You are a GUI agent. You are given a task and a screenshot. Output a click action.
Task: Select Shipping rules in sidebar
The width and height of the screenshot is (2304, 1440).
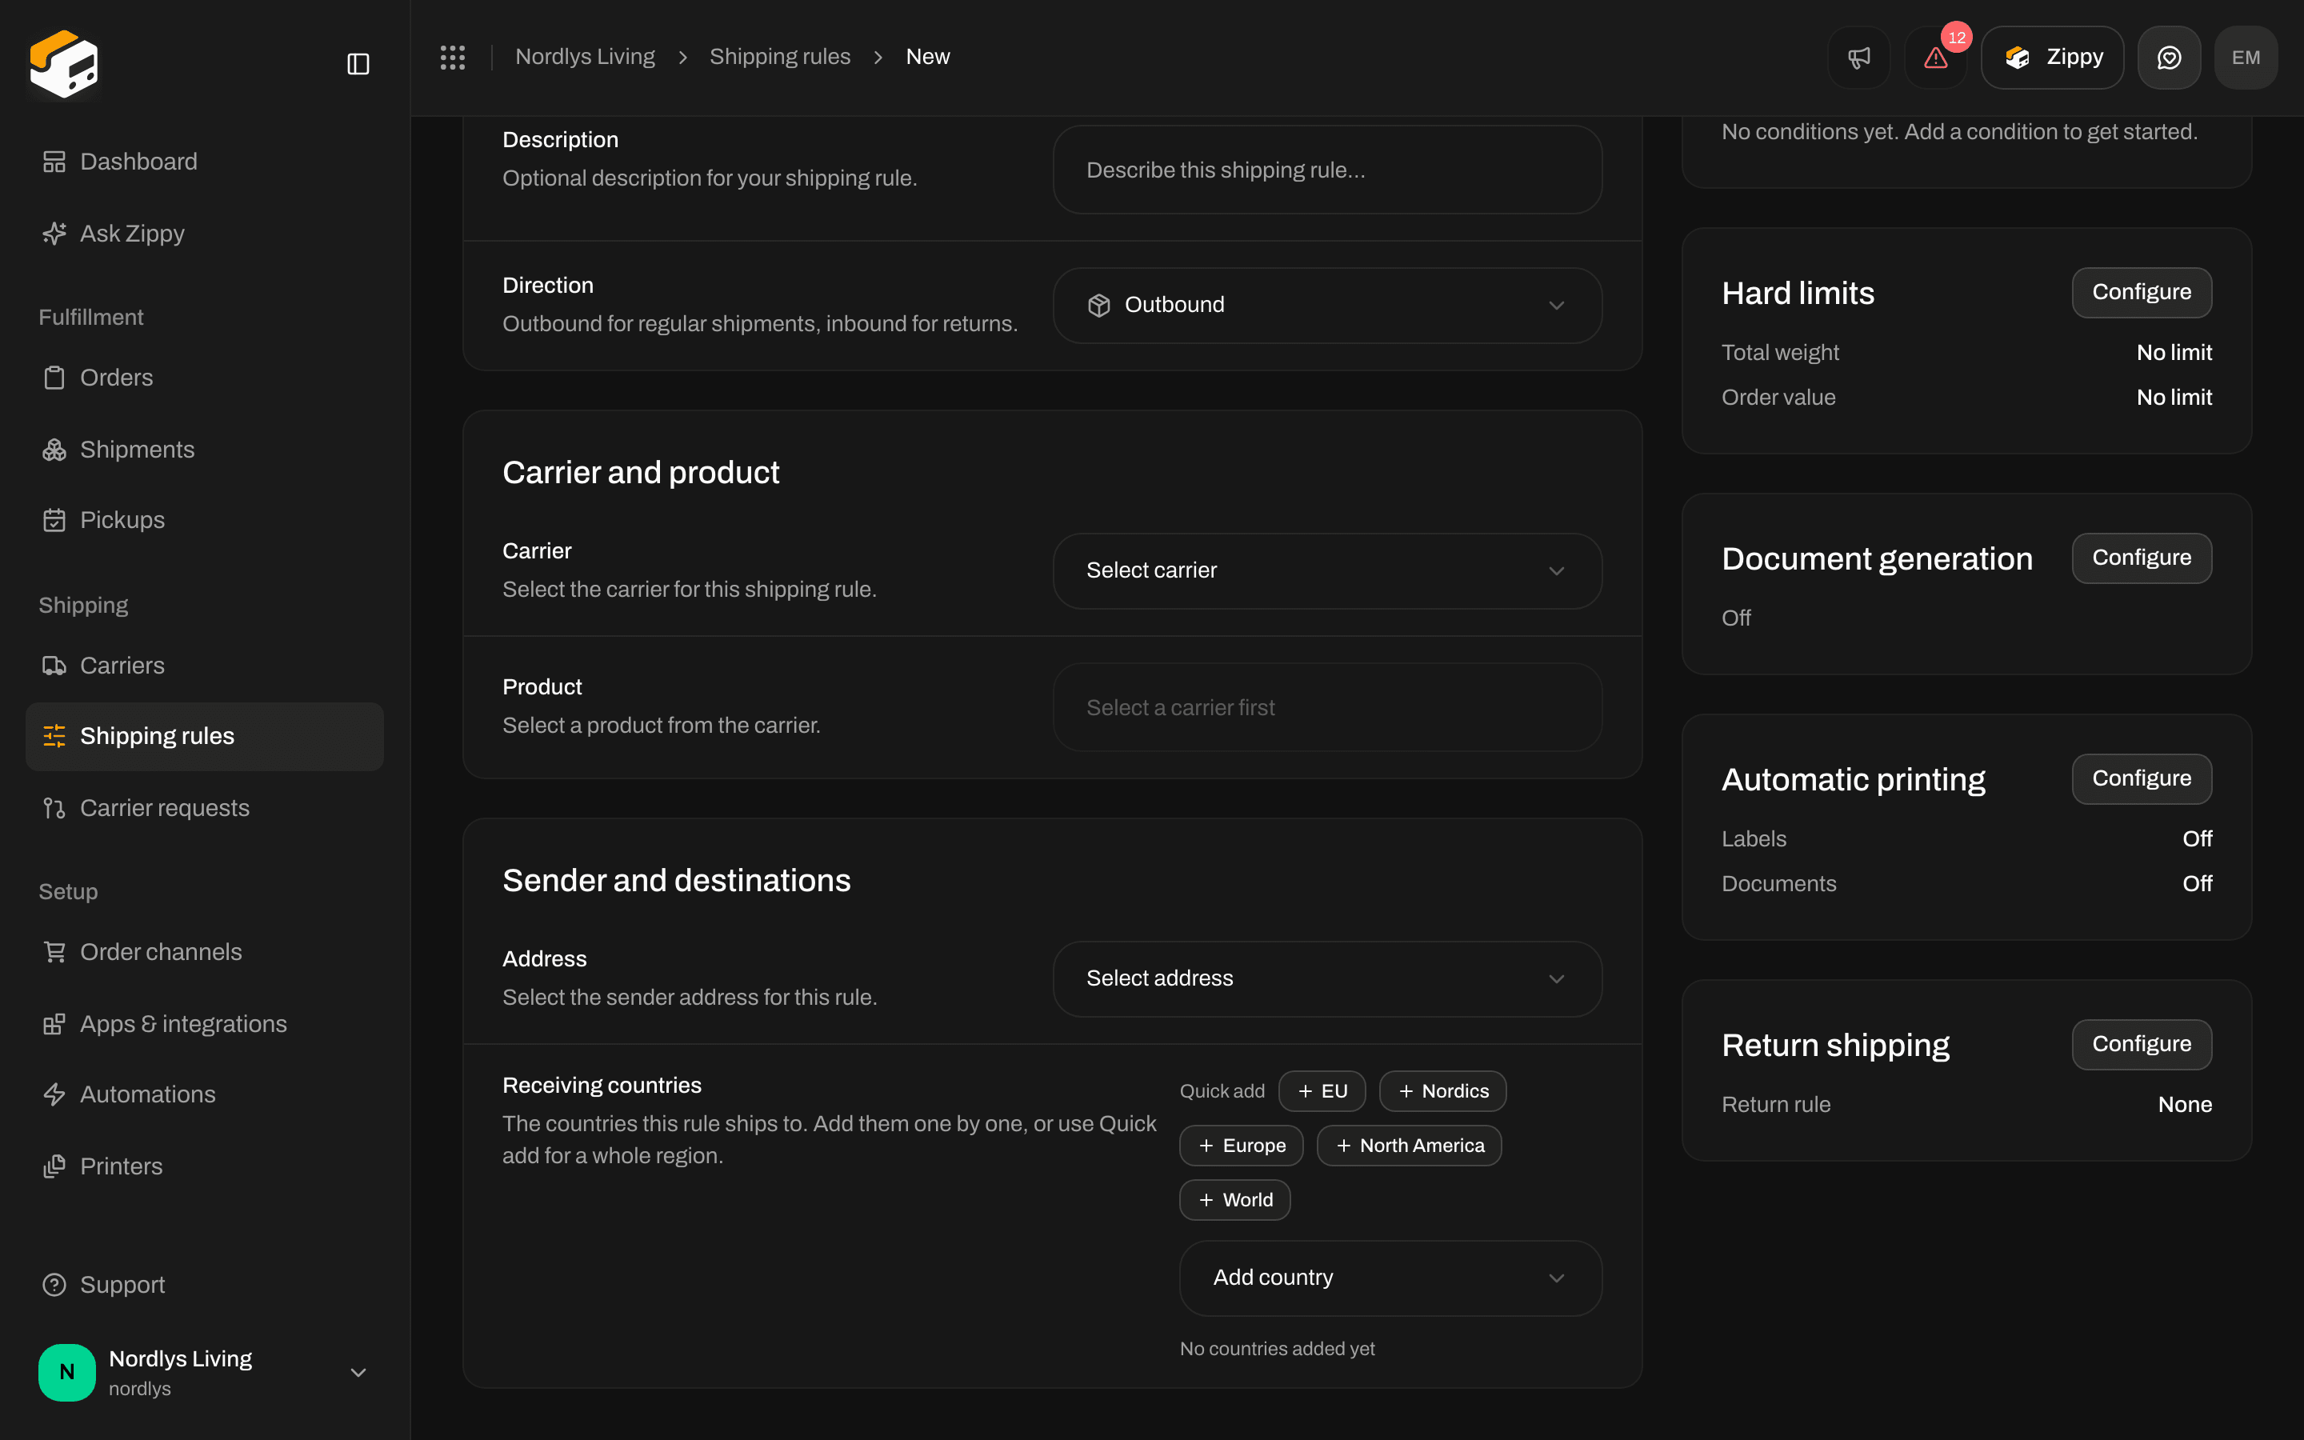coord(205,736)
